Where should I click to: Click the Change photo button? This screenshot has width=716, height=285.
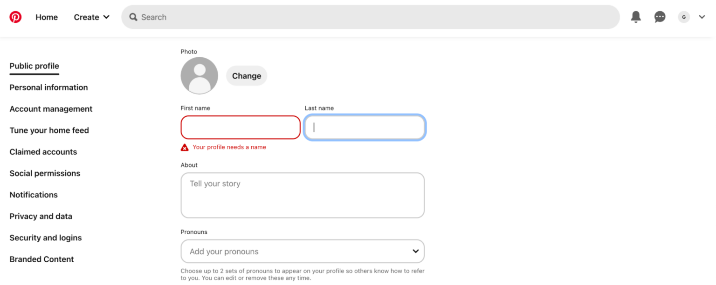click(246, 75)
